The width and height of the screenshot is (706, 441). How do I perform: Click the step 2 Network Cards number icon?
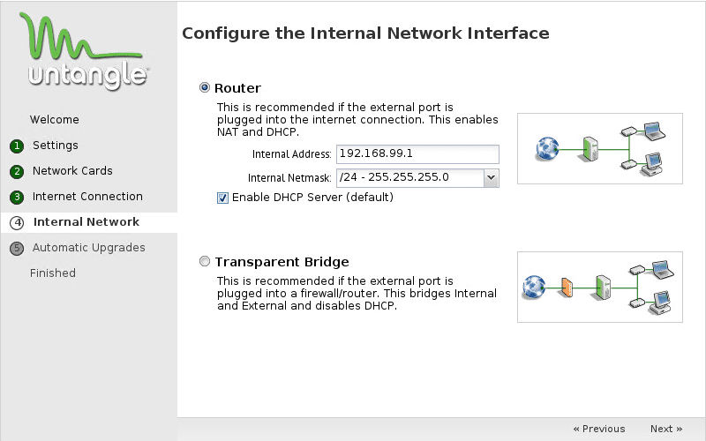pyautogui.click(x=17, y=171)
